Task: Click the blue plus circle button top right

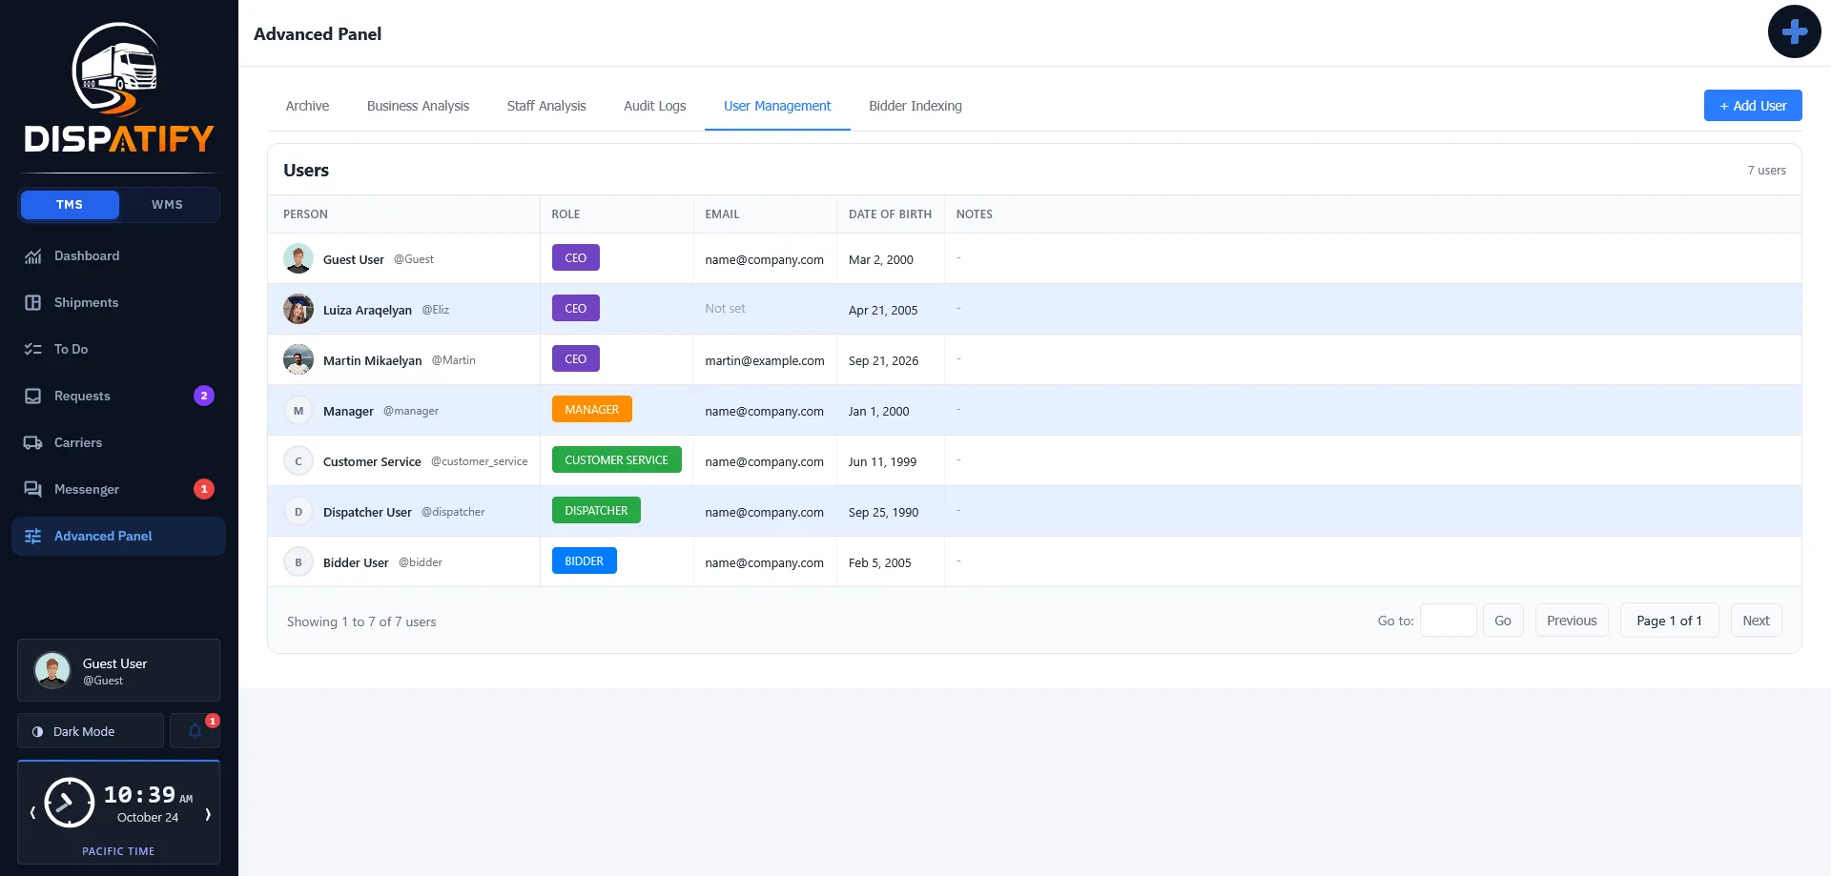Action: click(x=1794, y=31)
